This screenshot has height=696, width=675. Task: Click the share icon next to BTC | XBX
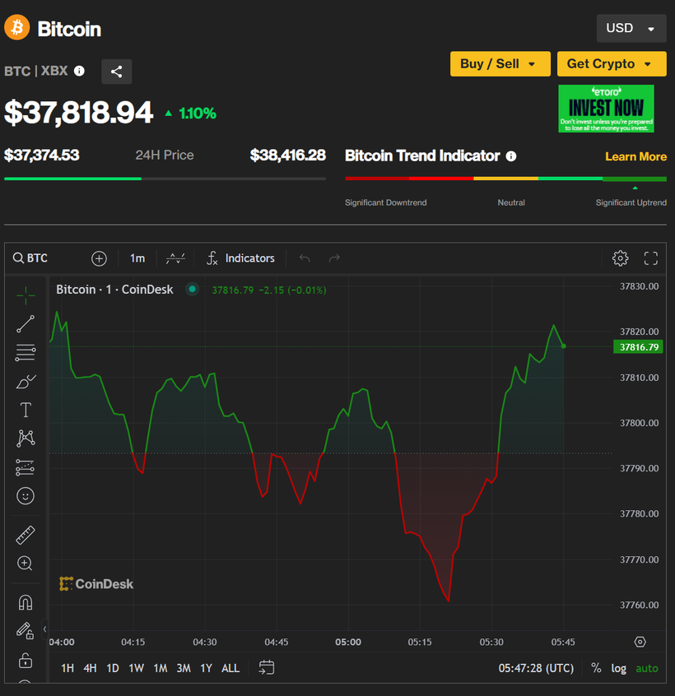[x=116, y=72]
